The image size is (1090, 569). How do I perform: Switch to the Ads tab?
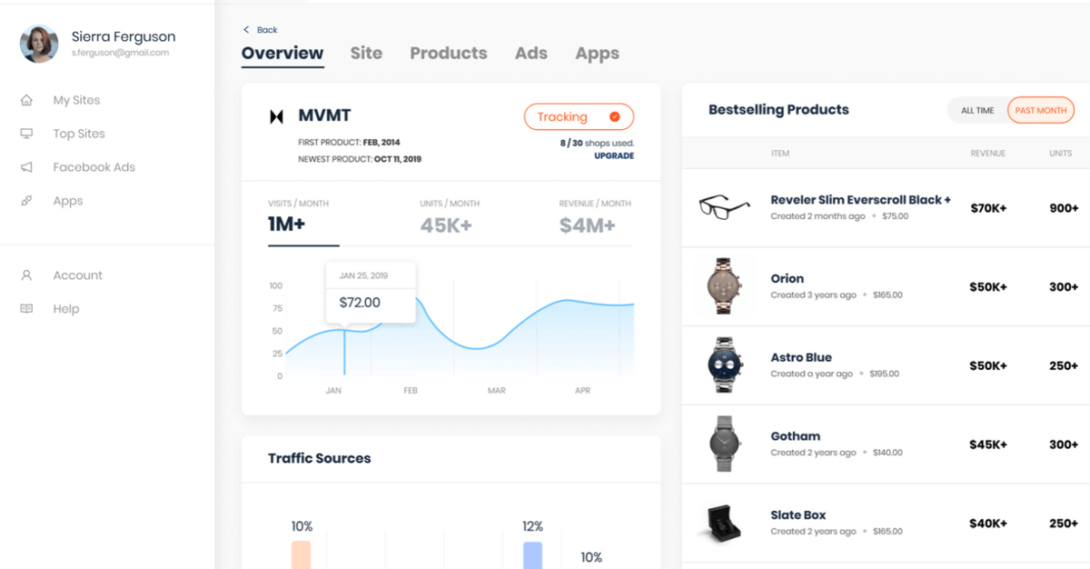pyautogui.click(x=531, y=53)
